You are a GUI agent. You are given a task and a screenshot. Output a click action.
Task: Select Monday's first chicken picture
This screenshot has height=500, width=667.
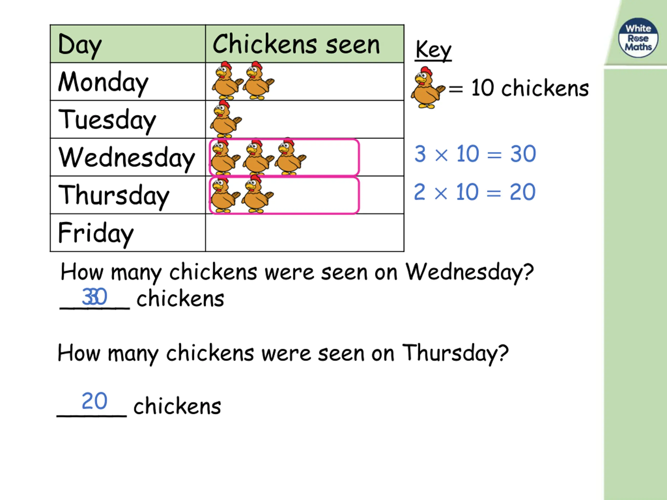227,81
